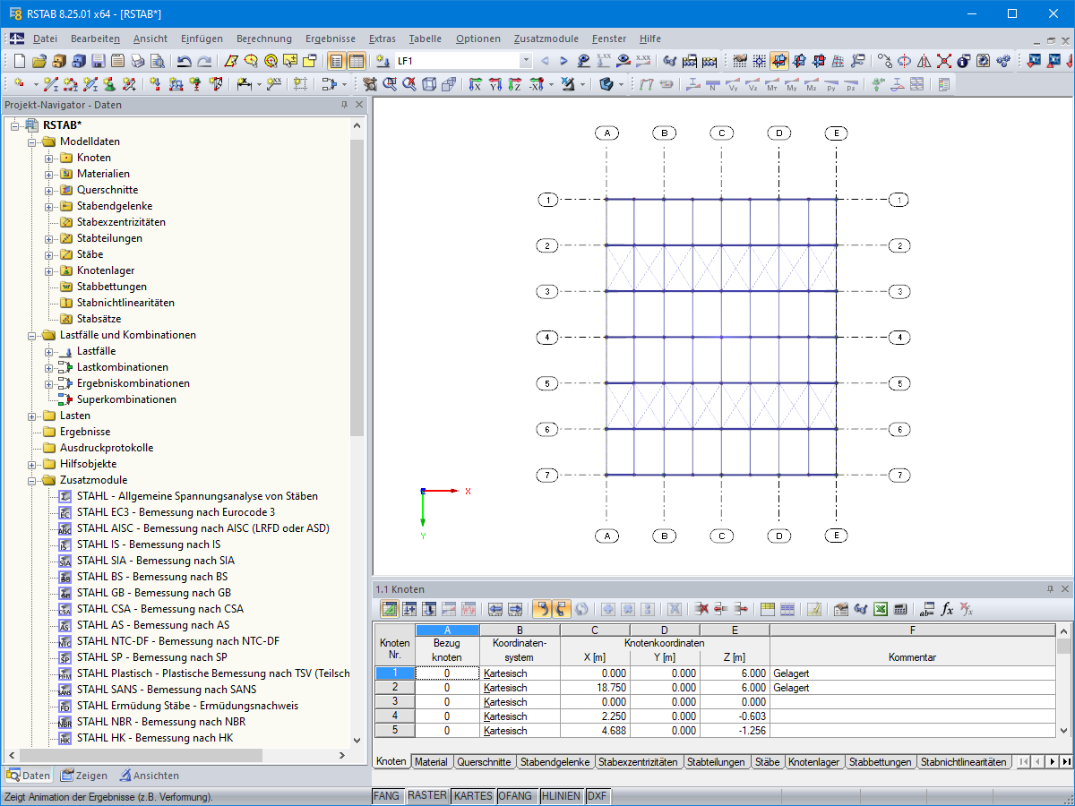
Task: Switch to the Ansichten navigator tab
Action: pyautogui.click(x=150, y=776)
